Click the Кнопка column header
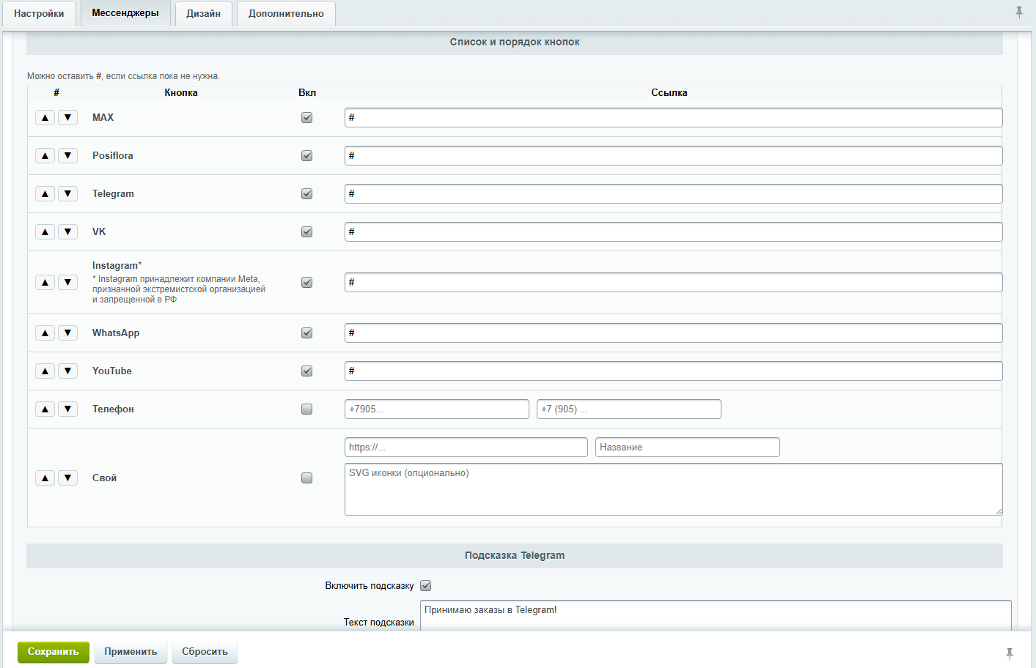 (x=181, y=92)
